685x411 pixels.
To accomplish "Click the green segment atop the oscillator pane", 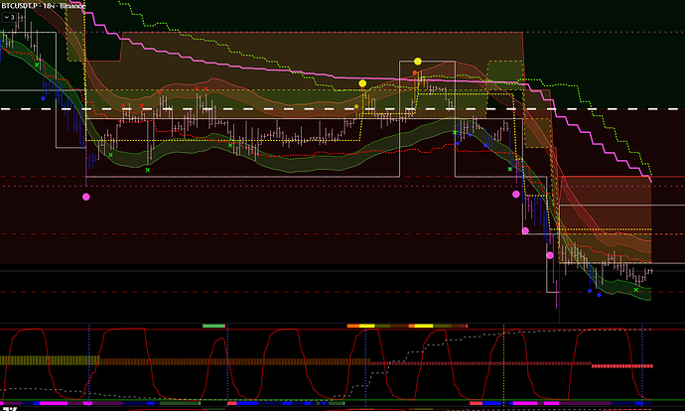I will pos(213,325).
